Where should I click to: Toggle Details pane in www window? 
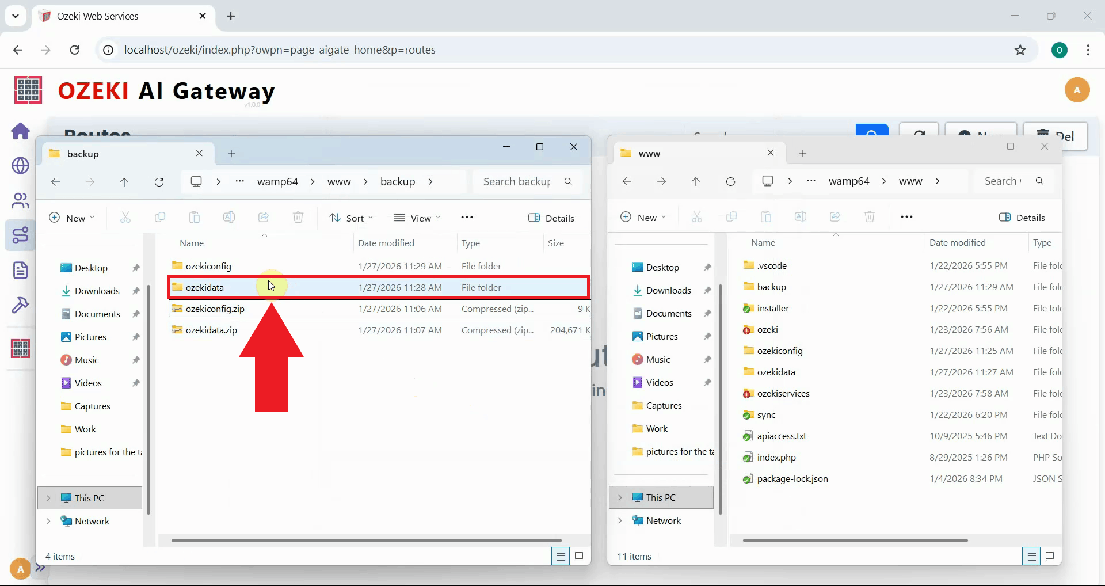click(1022, 218)
